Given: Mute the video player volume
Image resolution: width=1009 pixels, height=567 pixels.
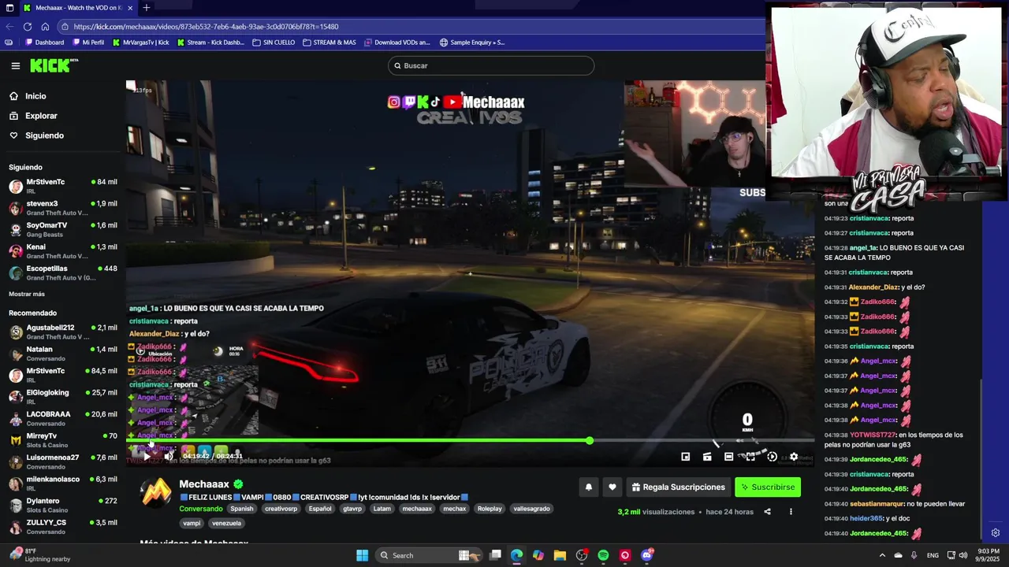Looking at the screenshot, I should (168, 456).
